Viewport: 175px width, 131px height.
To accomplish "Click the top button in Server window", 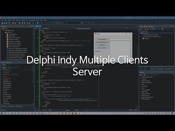I will [x=102, y=39].
